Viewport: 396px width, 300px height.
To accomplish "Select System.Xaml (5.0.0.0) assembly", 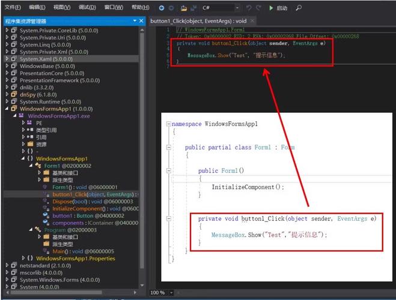I will tap(46, 59).
